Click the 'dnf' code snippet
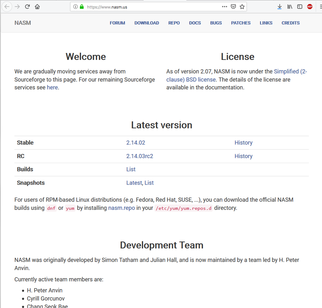The height and width of the screenshot is (308, 322). [x=51, y=208]
